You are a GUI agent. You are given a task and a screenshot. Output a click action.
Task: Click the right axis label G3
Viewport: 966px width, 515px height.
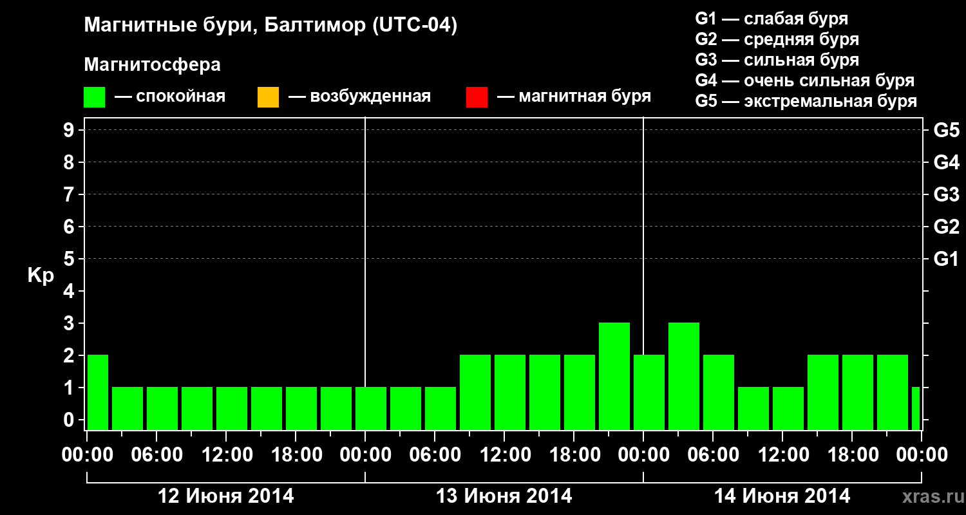[x=947, y=194]
